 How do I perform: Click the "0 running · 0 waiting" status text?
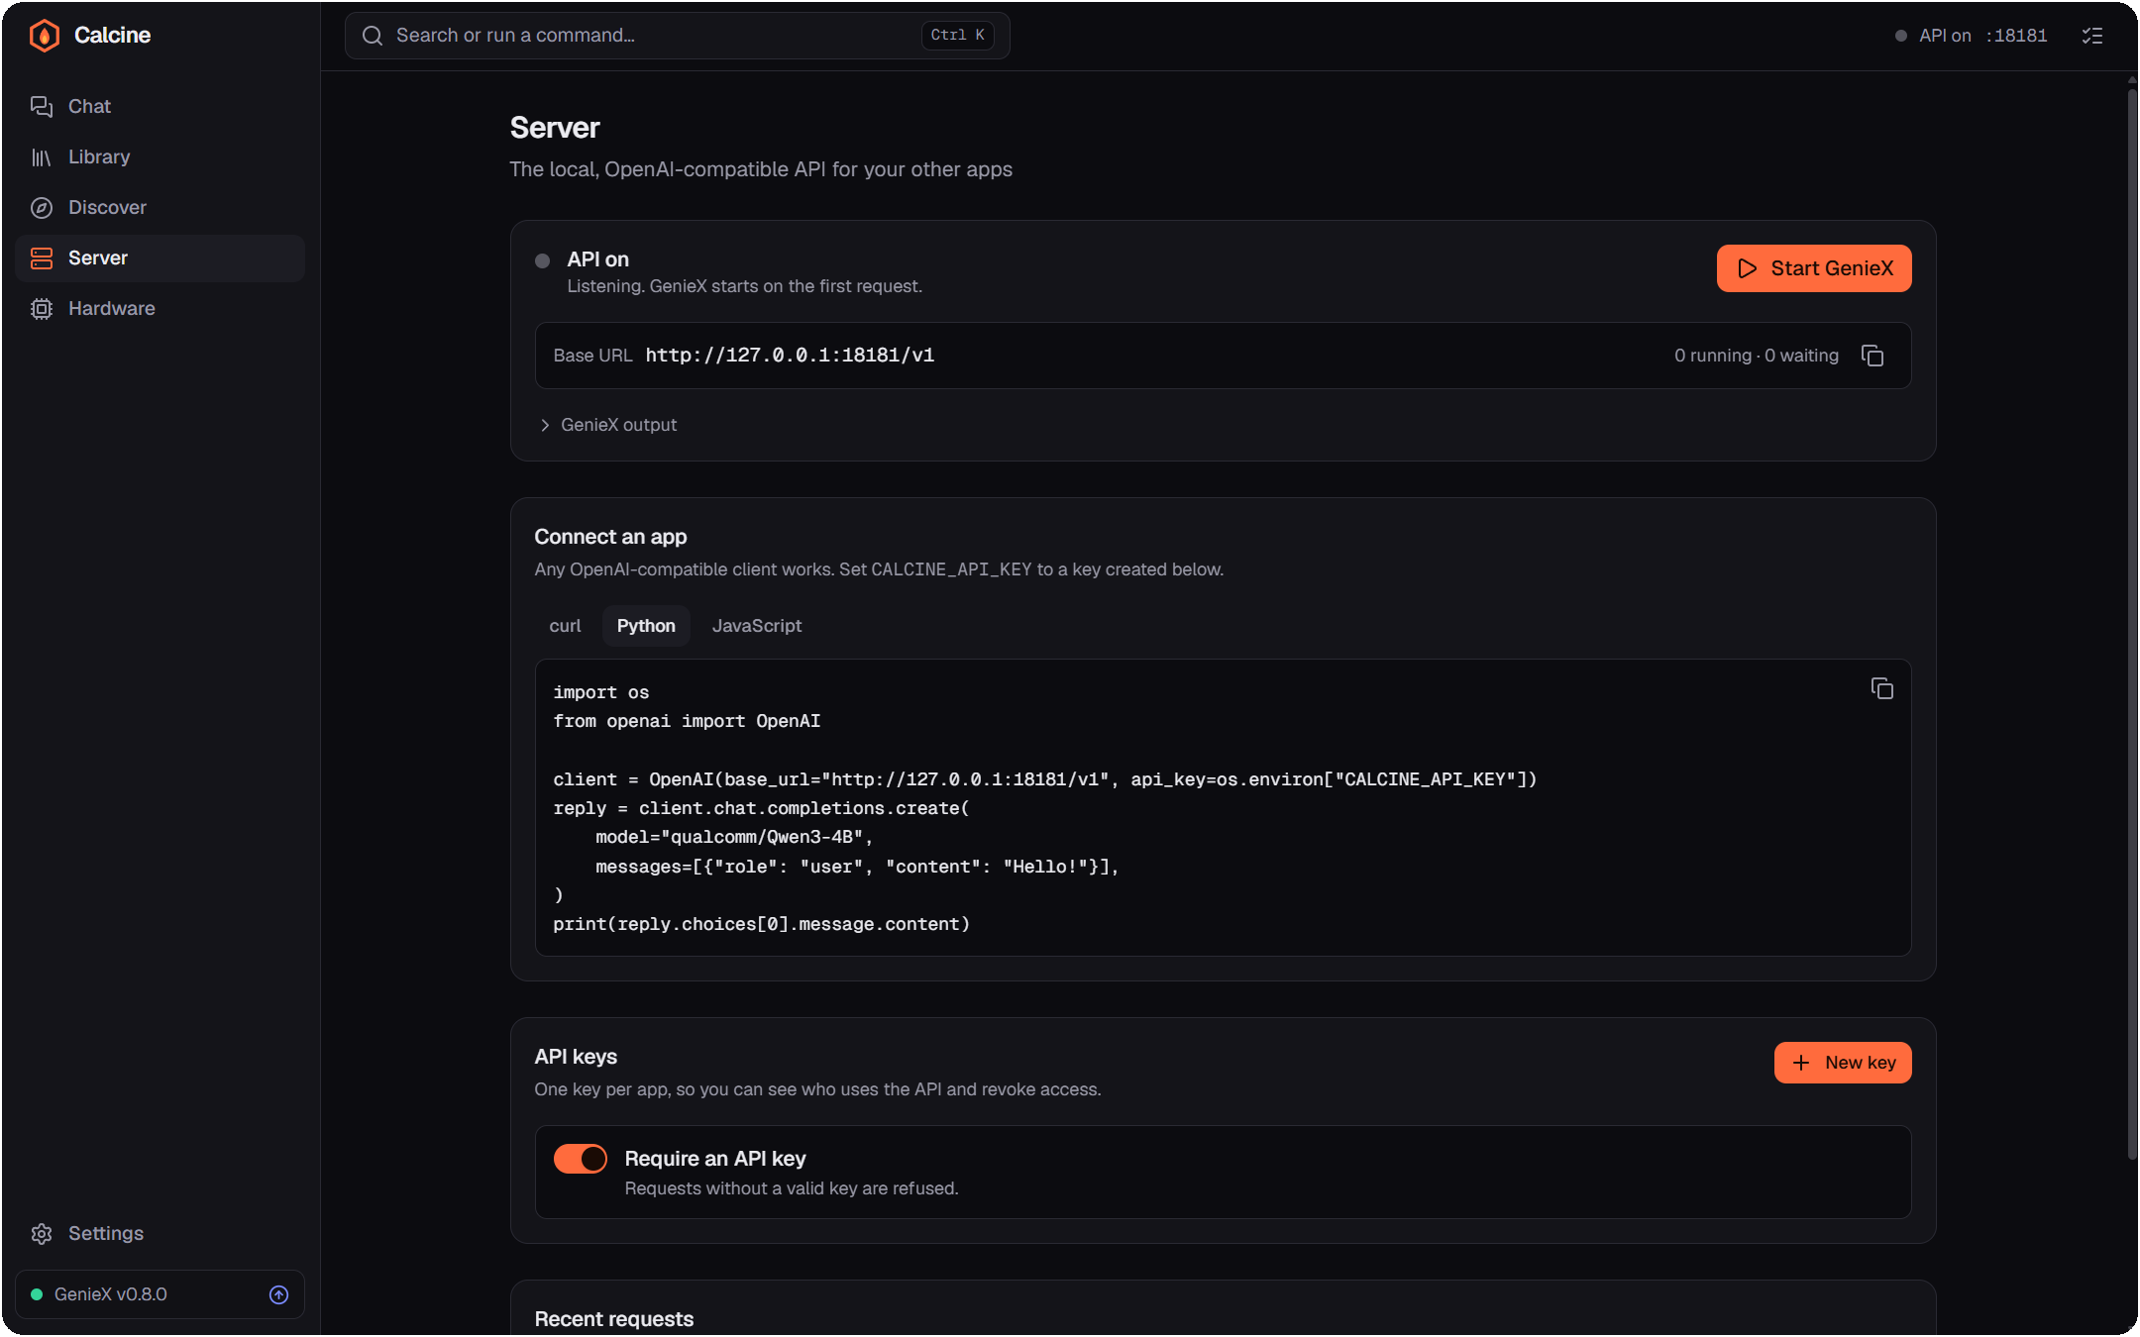tap(1757, 356)
